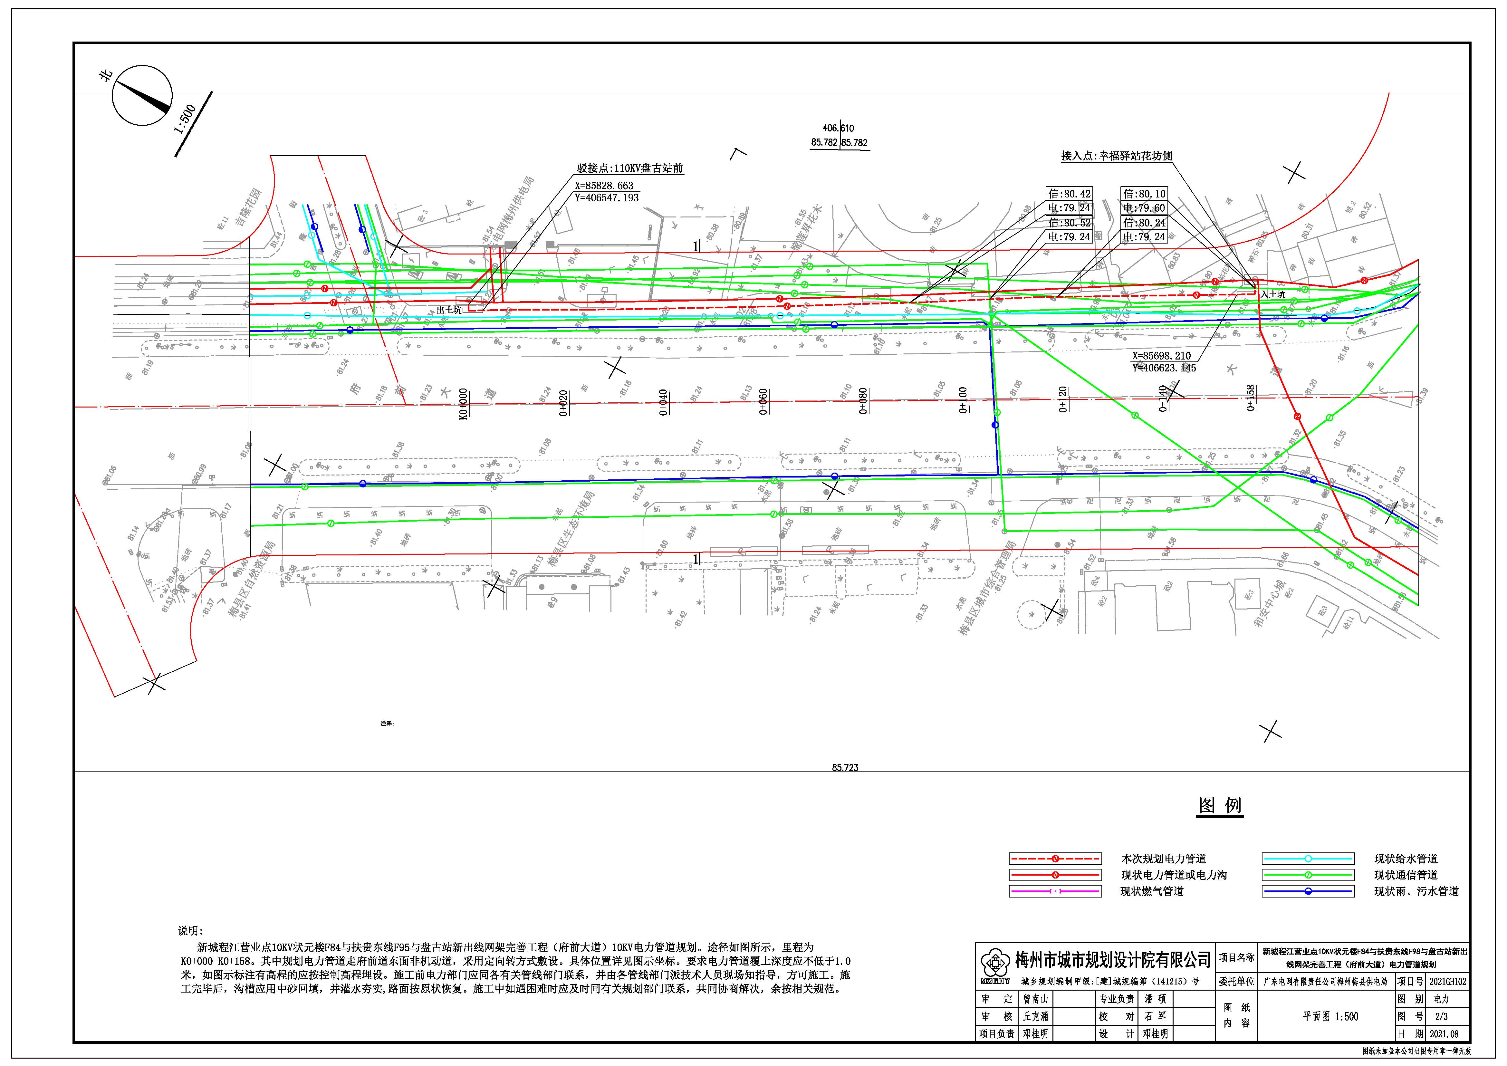Click the 信:80.42 elevation label box
The image size is (1507, 1066).
[1069, 194]
